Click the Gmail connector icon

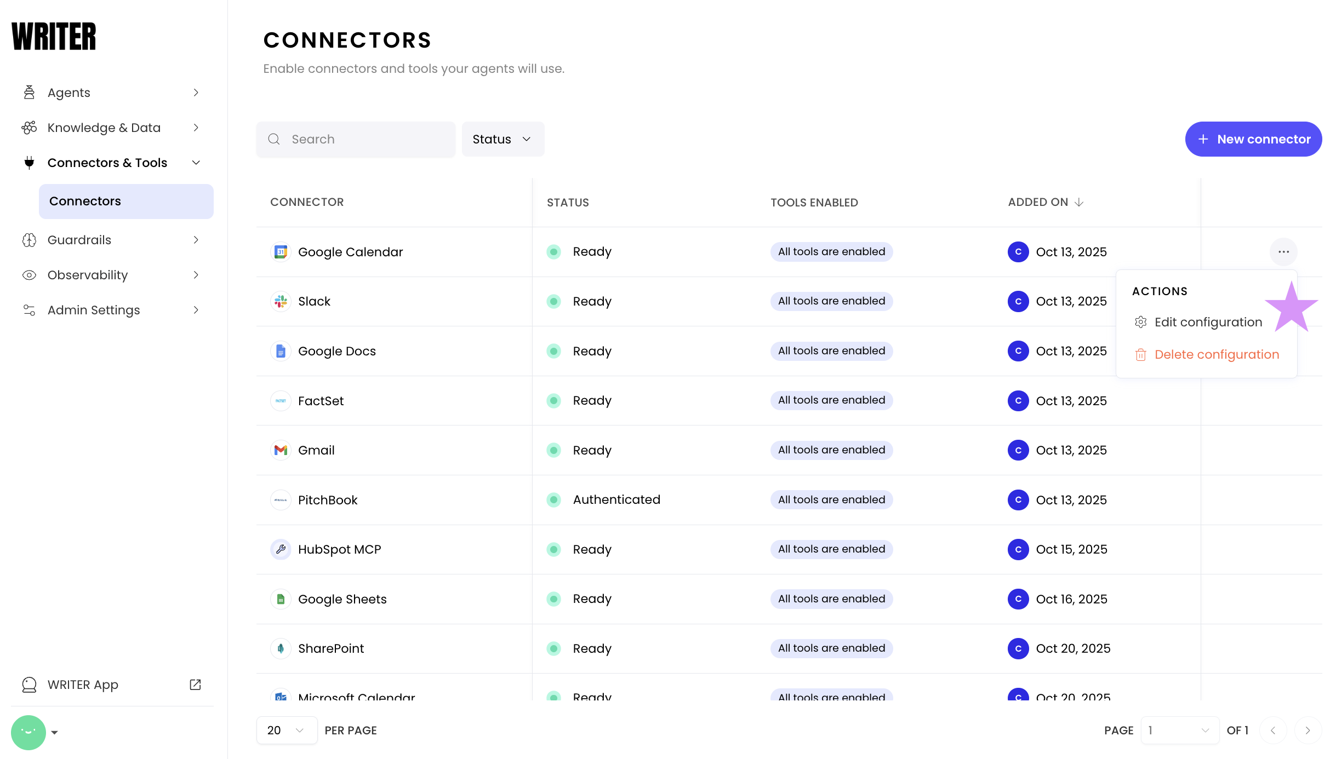[281, 450]
